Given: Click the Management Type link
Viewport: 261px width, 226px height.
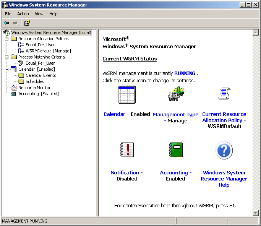Looking at the screenshot, I should (x=176, y=115).
